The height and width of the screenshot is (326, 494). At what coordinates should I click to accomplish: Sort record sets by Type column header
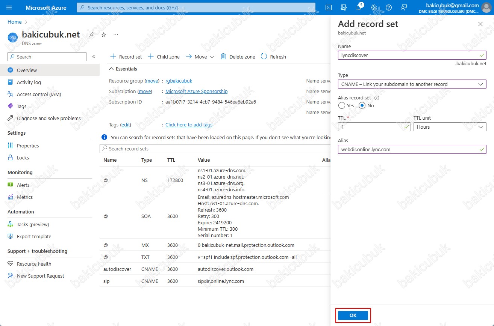click(147, 160)
